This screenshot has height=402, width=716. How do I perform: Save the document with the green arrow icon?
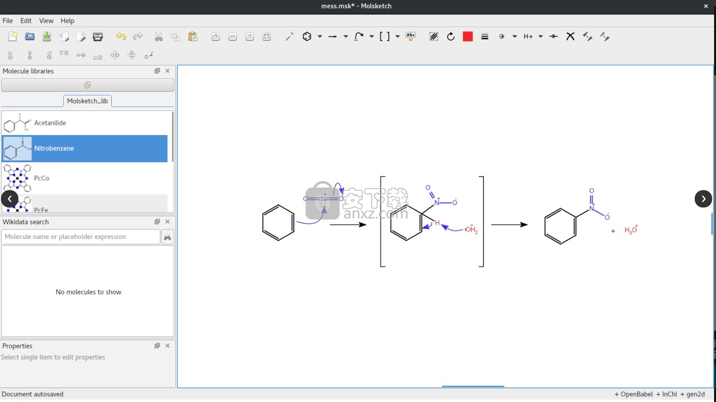47,37
